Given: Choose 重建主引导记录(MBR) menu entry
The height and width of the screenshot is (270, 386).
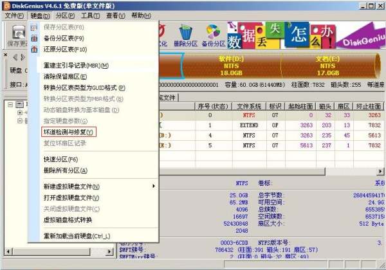Looking at the screenshot, I should [x=76, y=66].
